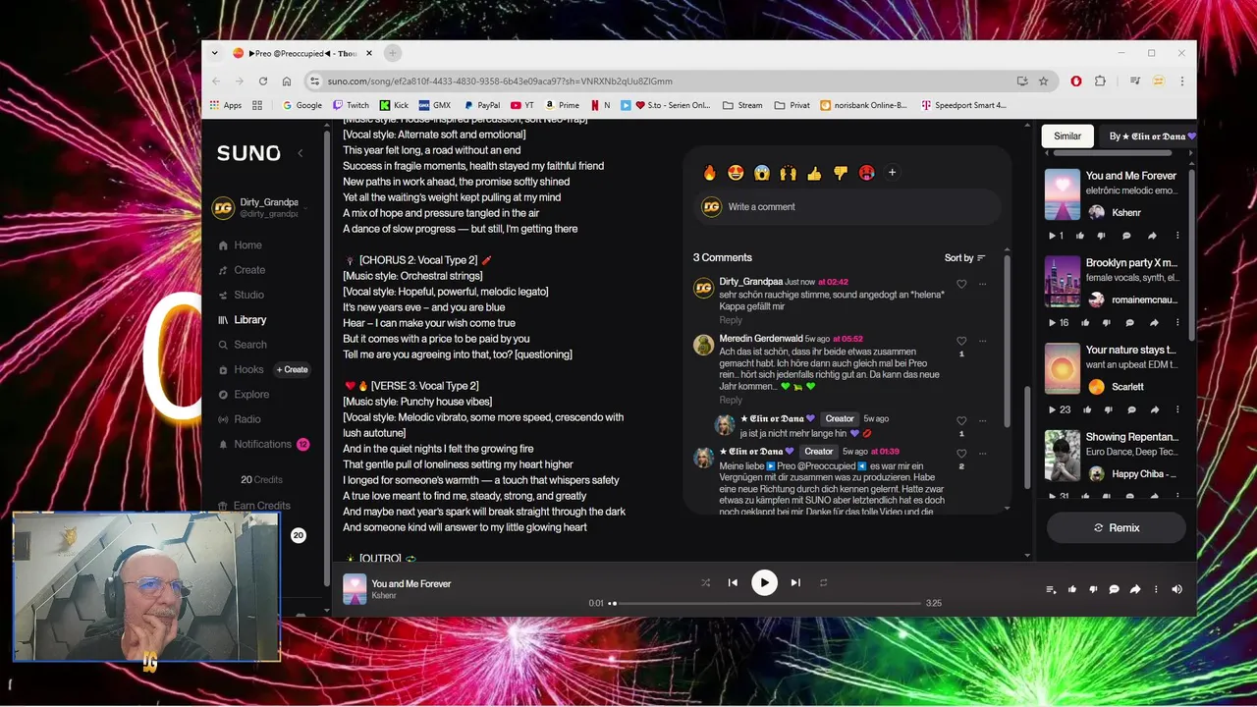The width and height of the screenshot is (1257, 707).
Task: Reply to Meredin Gerdenwald's comment
Action: [731, 400]
